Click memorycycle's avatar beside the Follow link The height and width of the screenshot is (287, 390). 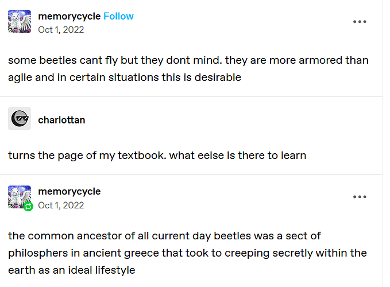20,21
